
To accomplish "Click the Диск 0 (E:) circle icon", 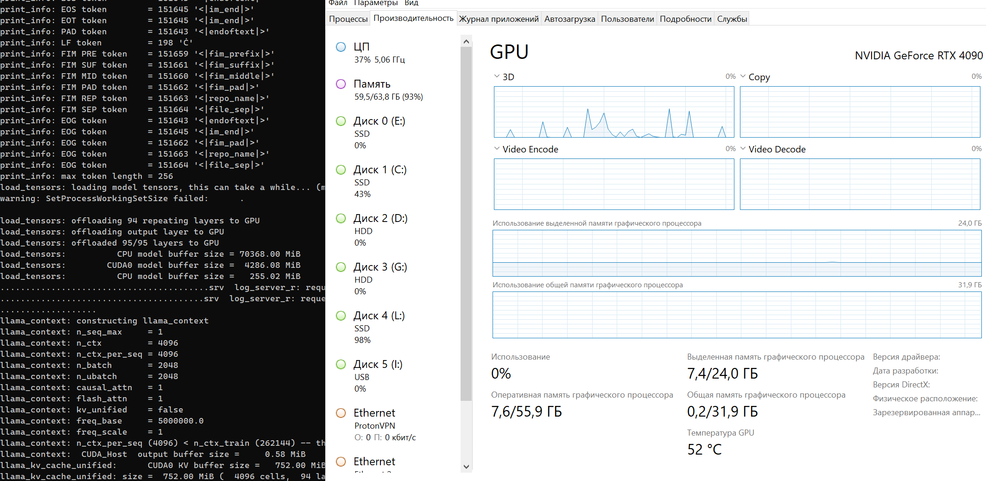I will tap(341, 121).
